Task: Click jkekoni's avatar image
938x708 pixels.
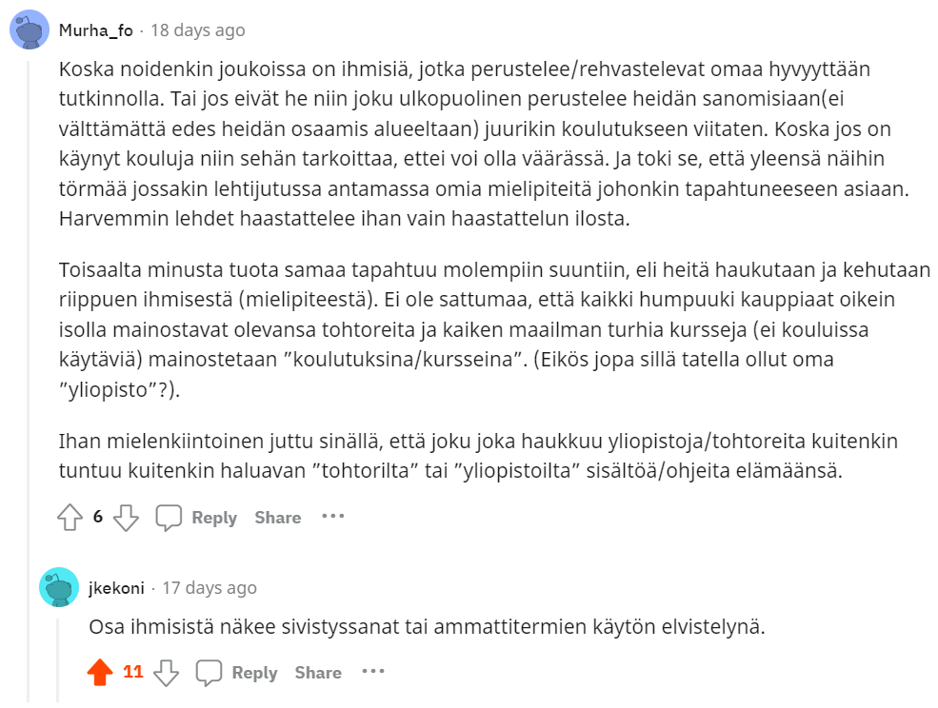Action: pos(59,587)
